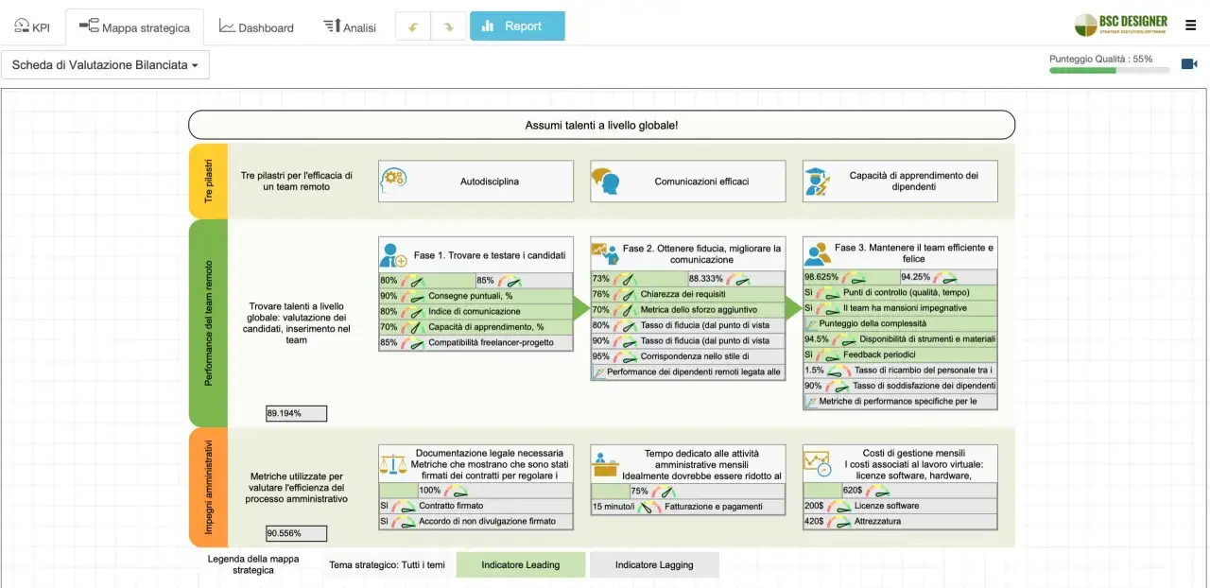This screenshot has height=588, width=1210.
Task: Click the Fase 1 person-plus icon
Action: point(393,255)
